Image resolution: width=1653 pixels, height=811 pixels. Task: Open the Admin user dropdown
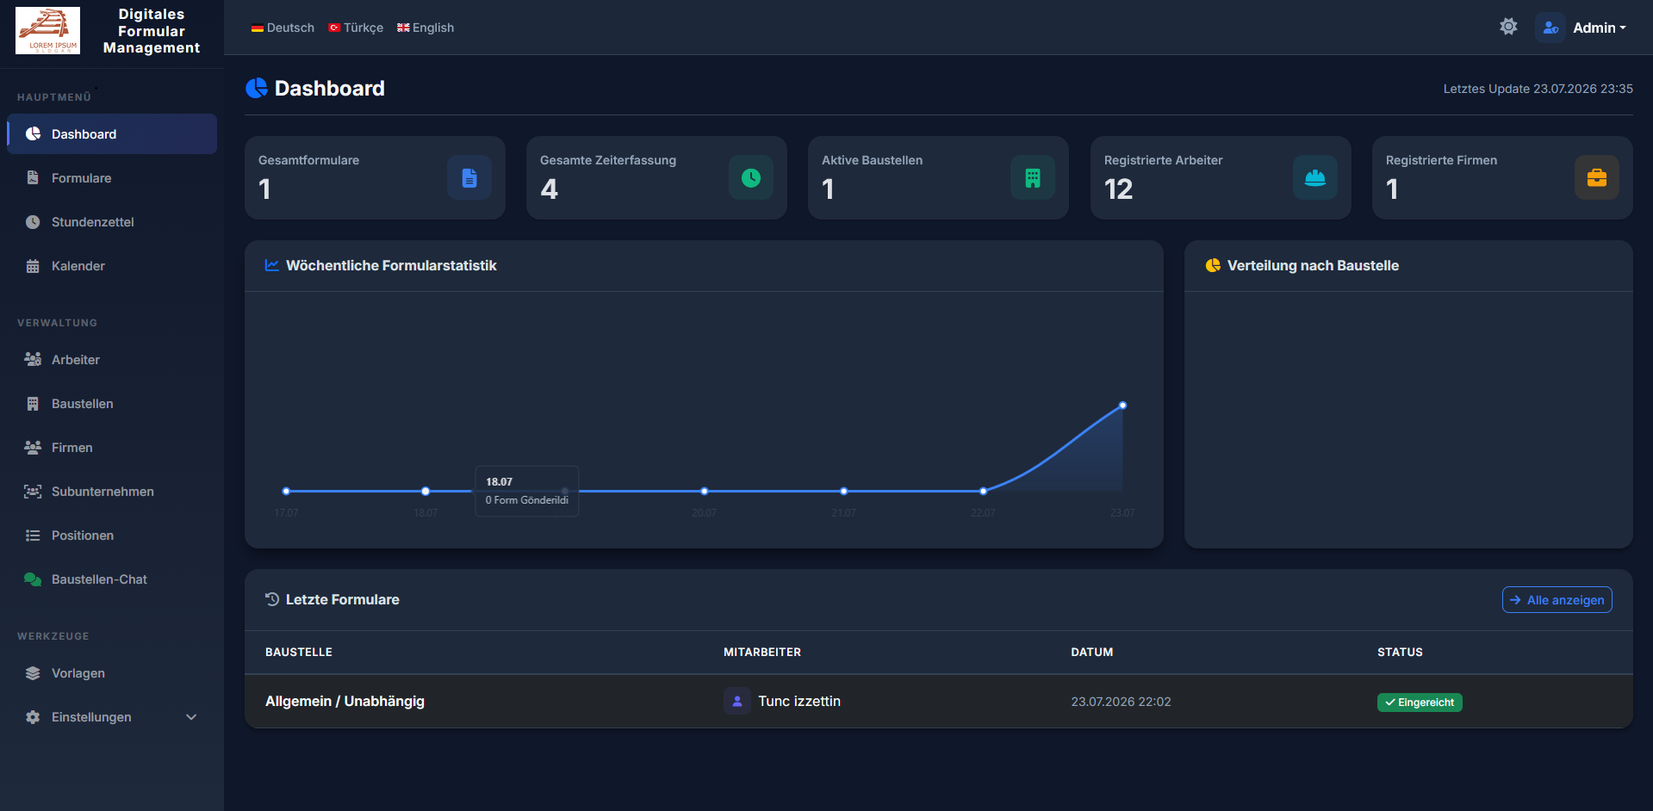1600,28
